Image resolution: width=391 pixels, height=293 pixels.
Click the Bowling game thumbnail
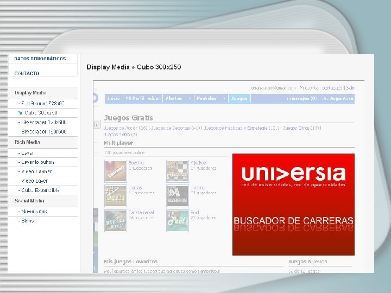click(x=116, y=171)
